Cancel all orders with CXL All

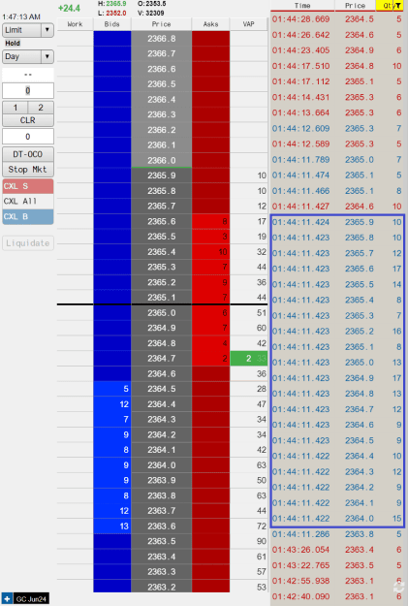(28, 201)
